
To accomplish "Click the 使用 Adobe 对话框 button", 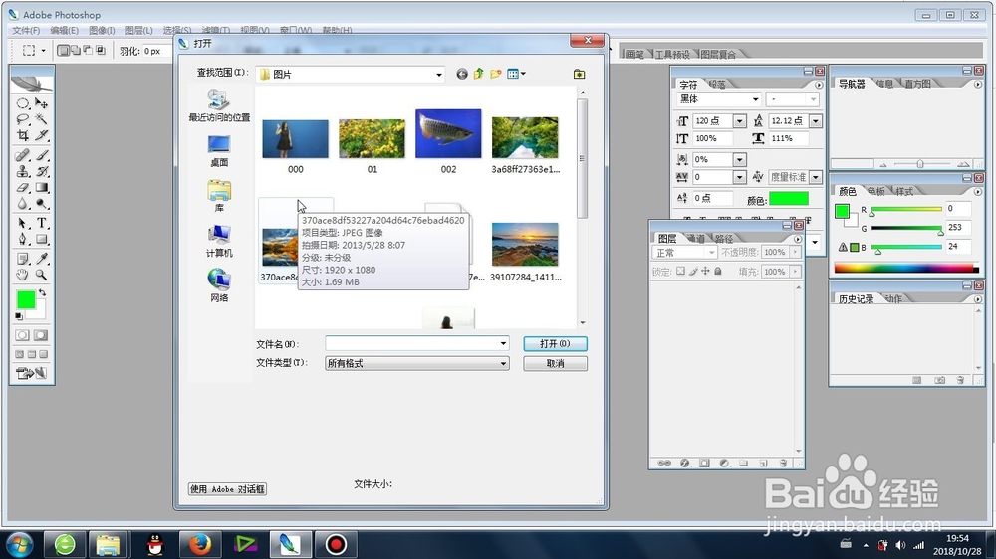I will coord(227,489).
